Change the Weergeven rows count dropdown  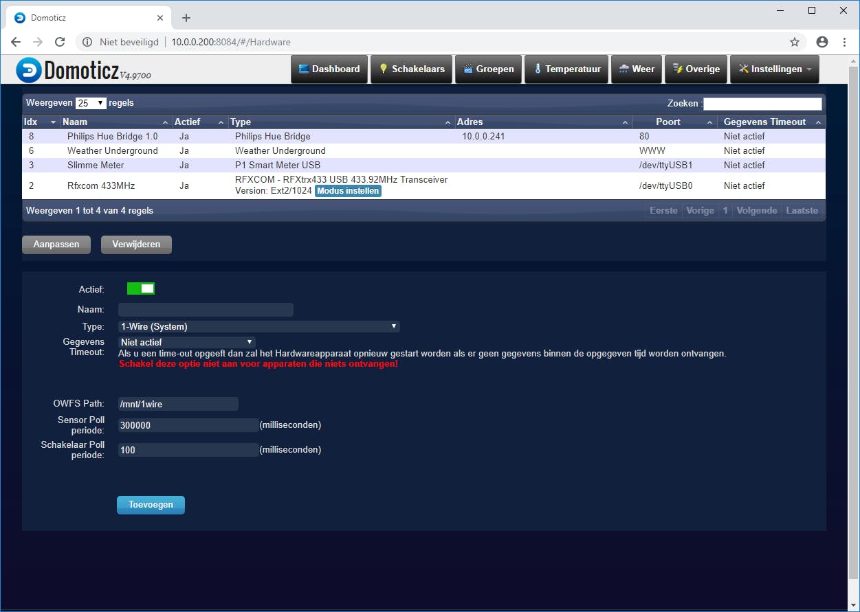pyautogui.click(x=91, y=103)
